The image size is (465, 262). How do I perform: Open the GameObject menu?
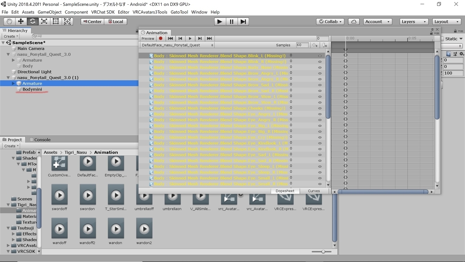[50, 12]
